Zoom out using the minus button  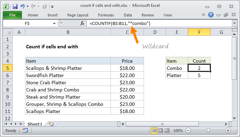pyautogui.click(x=188, y=130)
